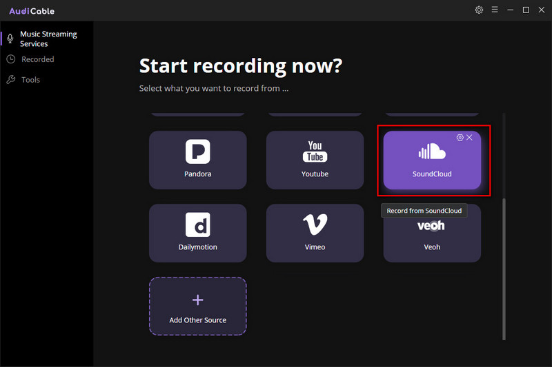Select the SoundCloud source card
The height and width of the screenshot is (367, 552).
coord(432,160)
